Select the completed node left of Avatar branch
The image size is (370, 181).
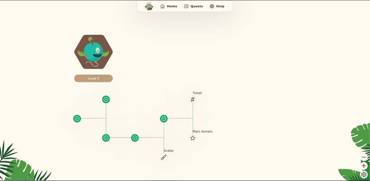tap(135, 138)
